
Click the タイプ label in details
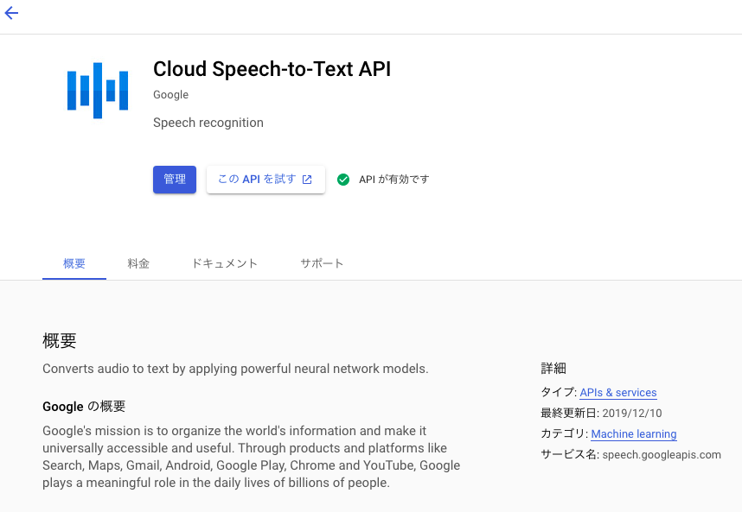[559, 393]
